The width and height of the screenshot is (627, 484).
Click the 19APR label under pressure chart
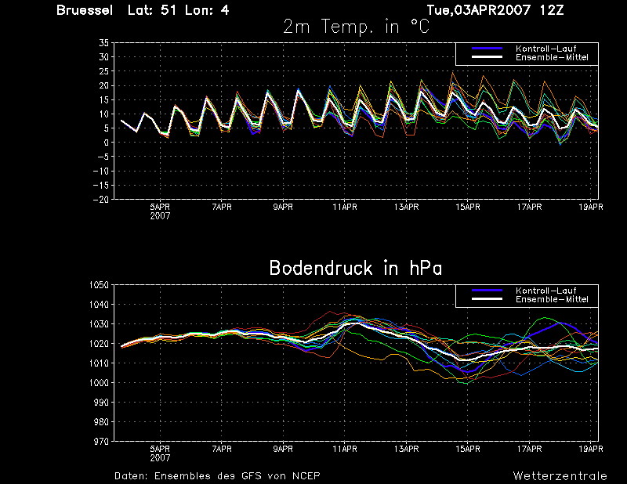point(591,449)
